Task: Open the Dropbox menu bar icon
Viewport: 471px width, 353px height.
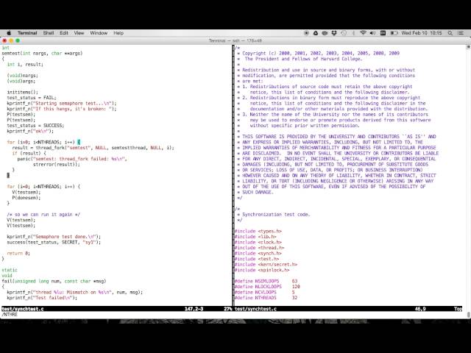Action: [x=334, y=33]
